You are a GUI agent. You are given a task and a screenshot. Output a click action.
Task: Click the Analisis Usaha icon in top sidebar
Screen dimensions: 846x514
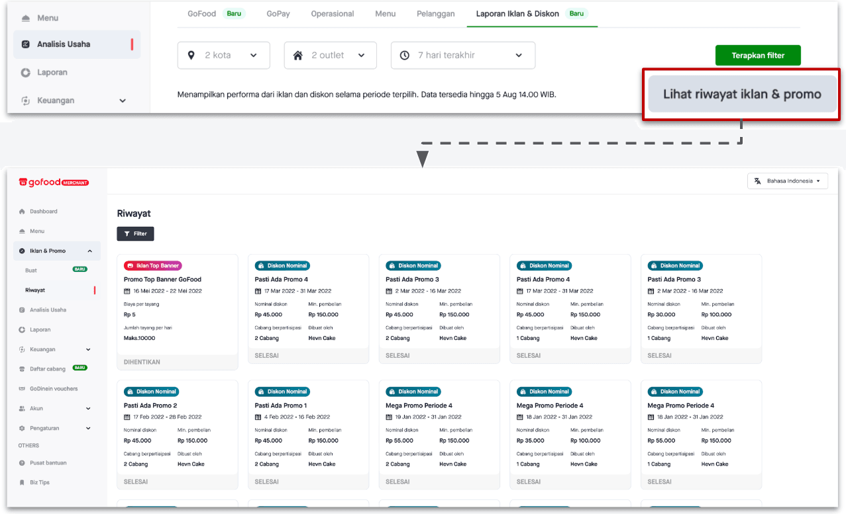tap(25, 44)
